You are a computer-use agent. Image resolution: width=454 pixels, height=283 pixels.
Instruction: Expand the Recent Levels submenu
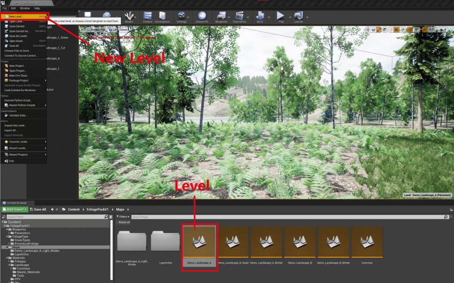pos(24,148)
